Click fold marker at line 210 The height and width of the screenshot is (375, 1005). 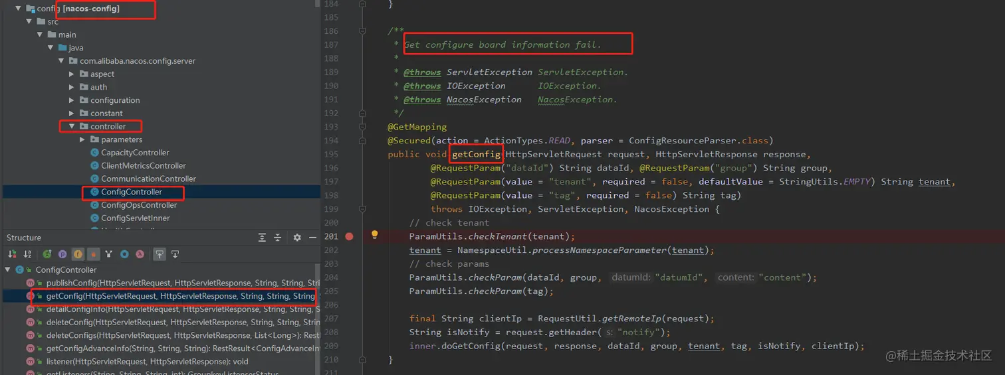[x=362, y=360]
